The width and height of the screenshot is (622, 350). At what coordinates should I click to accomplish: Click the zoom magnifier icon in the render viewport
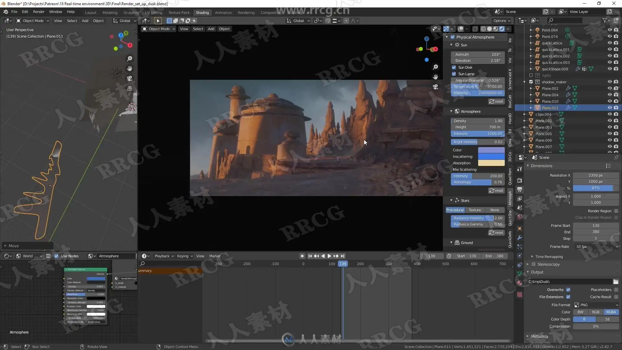[x=435, y=67]
